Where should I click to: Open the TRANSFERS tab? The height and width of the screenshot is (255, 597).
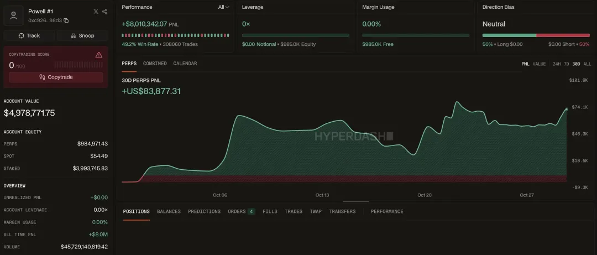pos(342,211)
